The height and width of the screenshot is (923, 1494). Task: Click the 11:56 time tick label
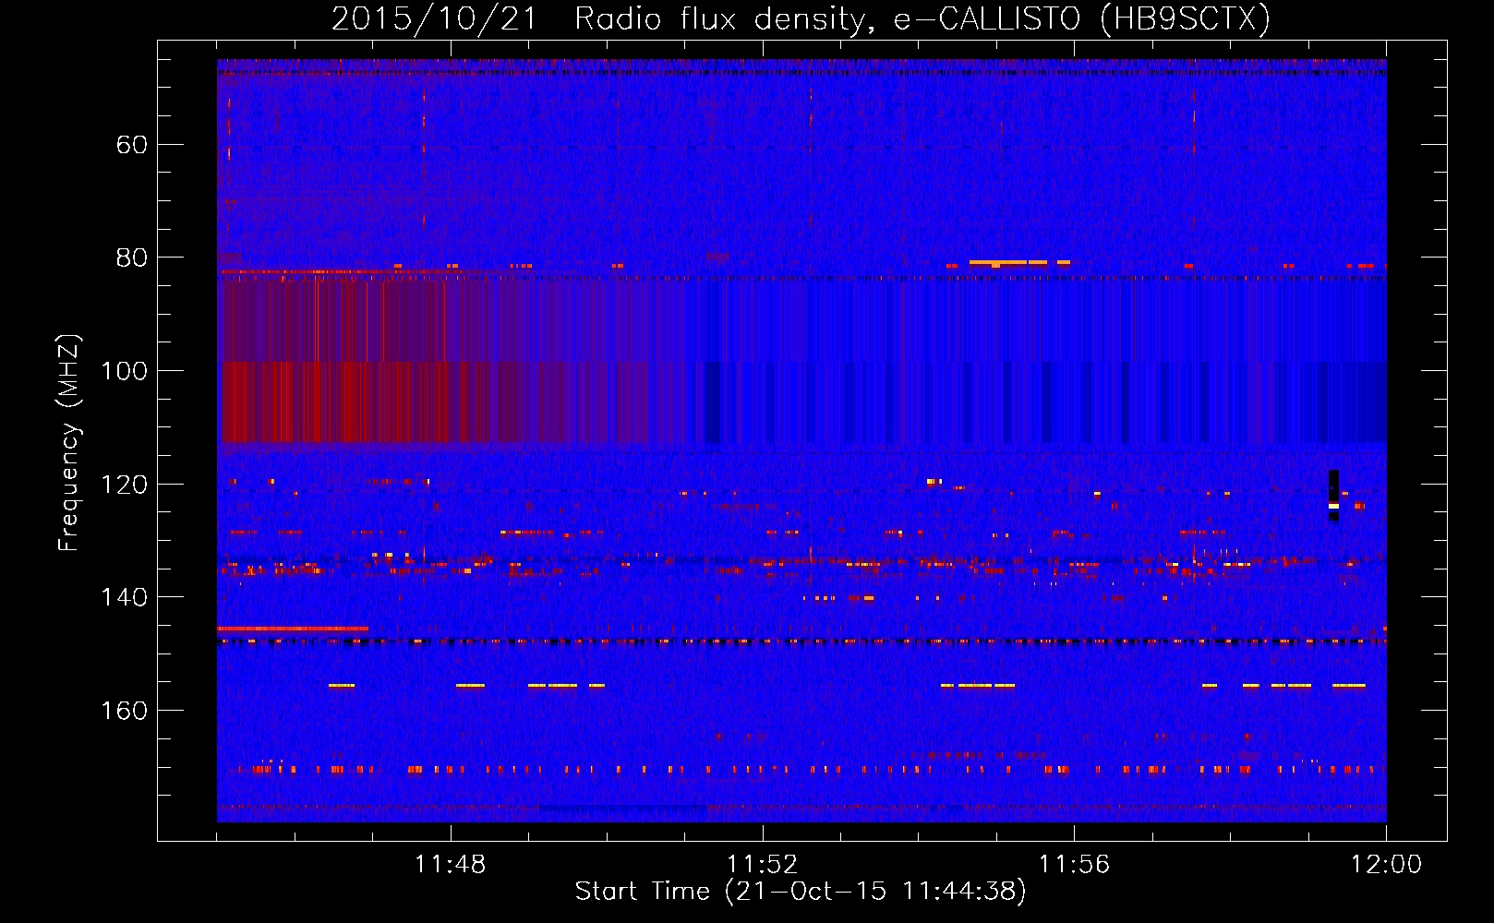1075,865
